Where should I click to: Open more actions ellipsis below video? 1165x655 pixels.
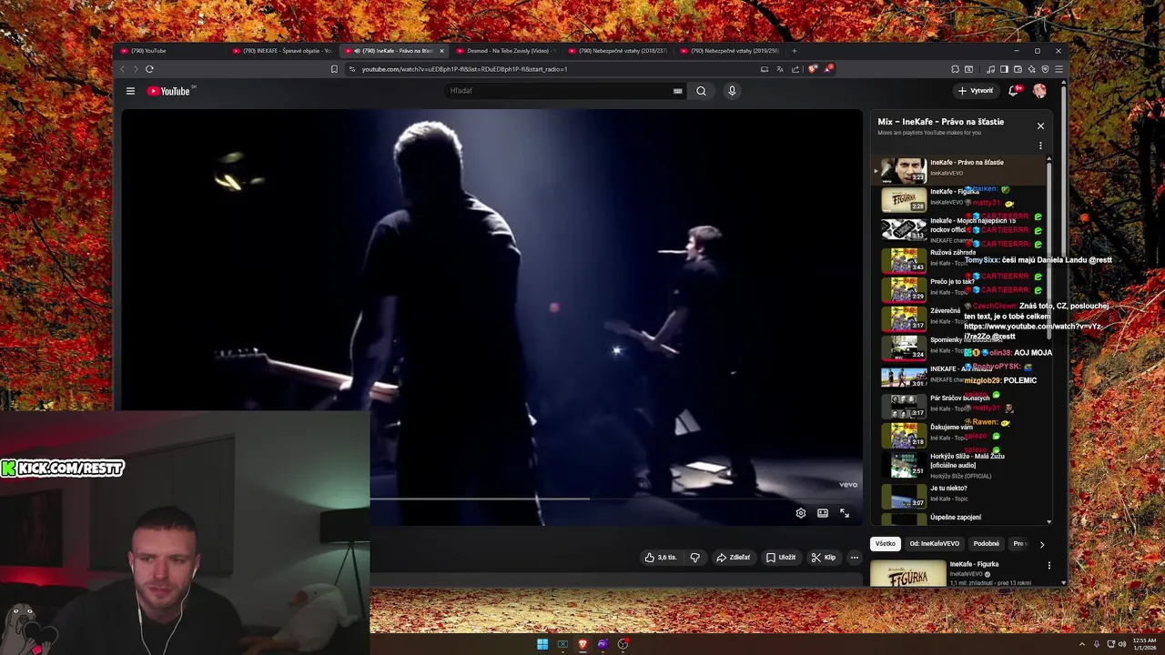coord(854,558)
